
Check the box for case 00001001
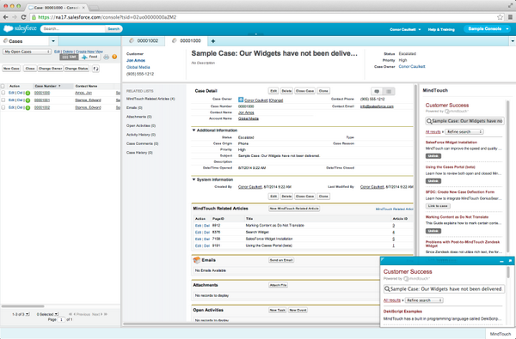(x=3, y=100)
